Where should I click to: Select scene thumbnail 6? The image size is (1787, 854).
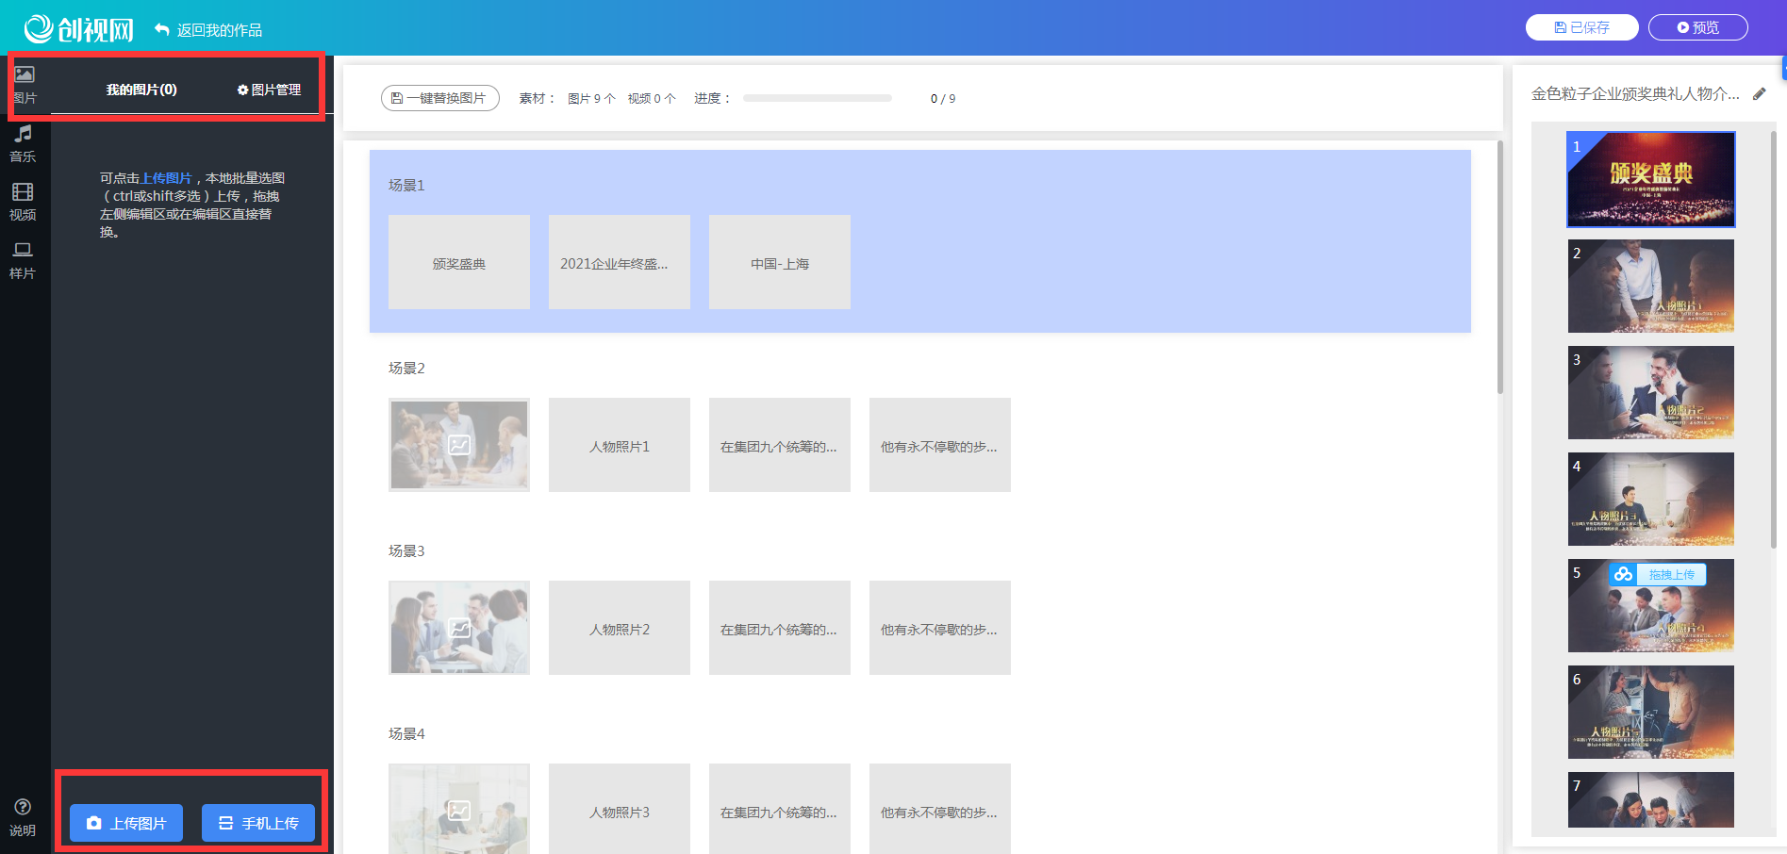pos(1651,712)
